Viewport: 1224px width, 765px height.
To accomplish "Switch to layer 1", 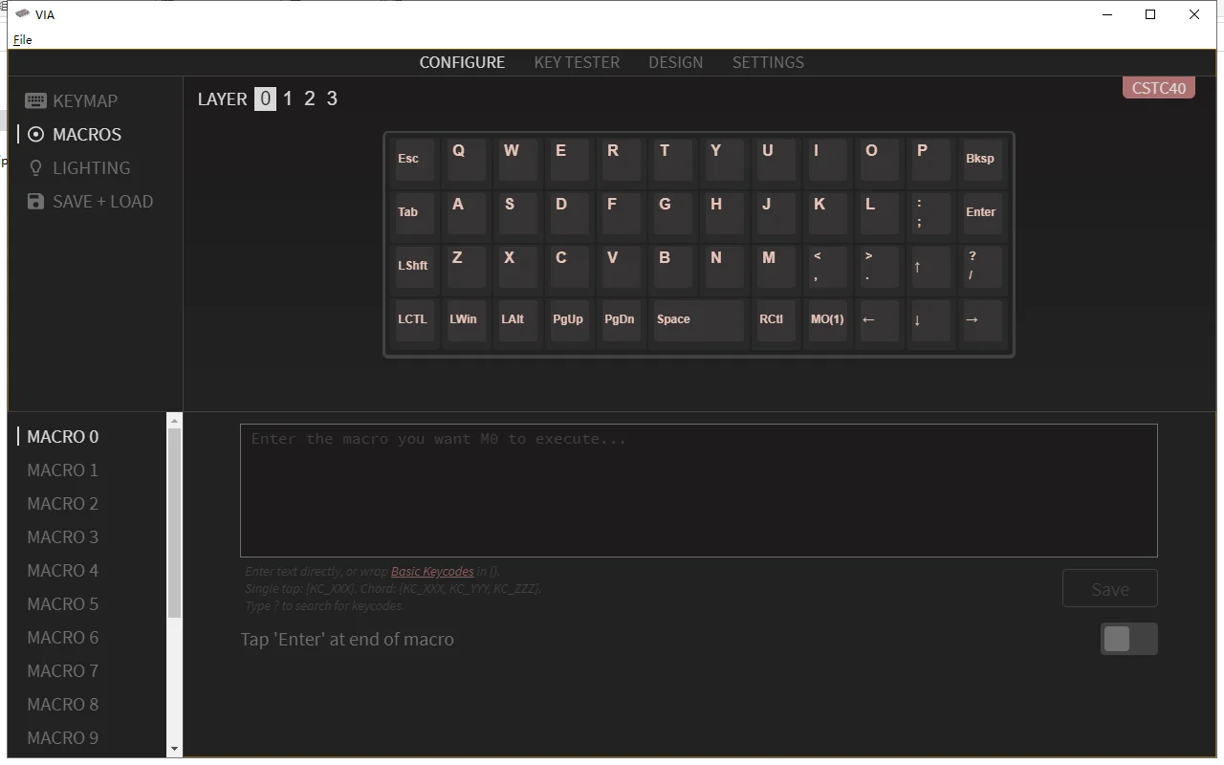I will [x=288, y=98].
